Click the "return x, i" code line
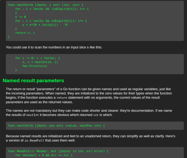Image resolution: width=187 pixels, height=158 pixels. [25, 33]
